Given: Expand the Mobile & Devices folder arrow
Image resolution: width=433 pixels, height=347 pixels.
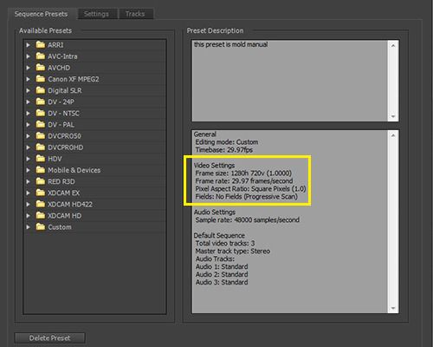Looking at the screenshot, I should click(28, 170).
